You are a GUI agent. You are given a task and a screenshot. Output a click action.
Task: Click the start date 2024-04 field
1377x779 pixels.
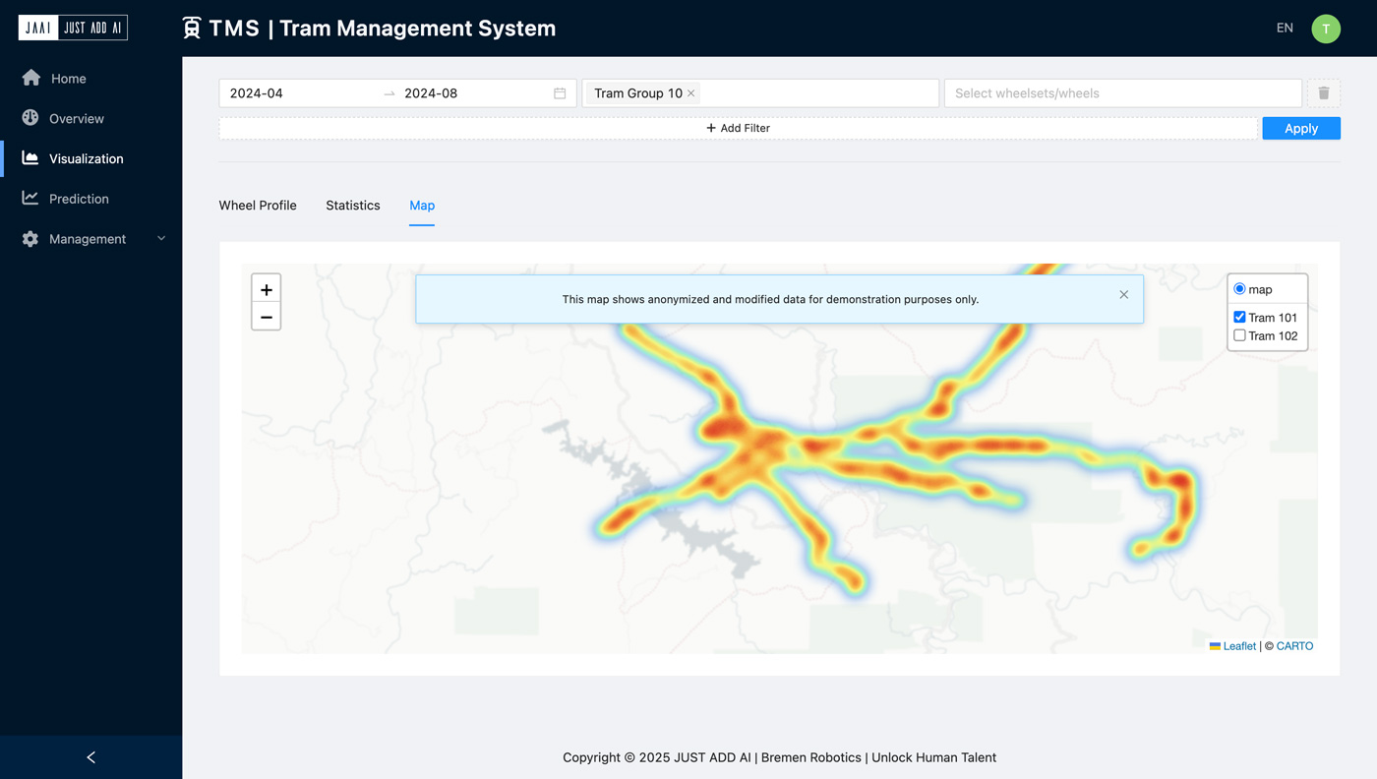301,93
